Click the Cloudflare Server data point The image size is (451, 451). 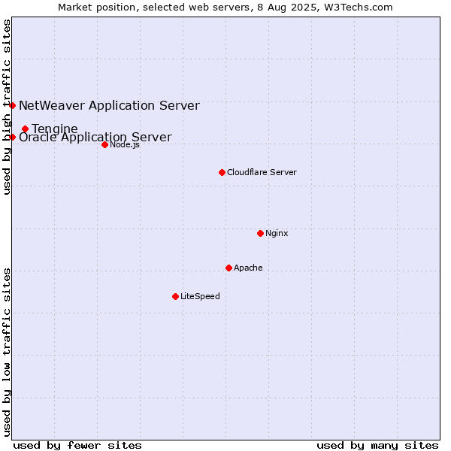[x=222, y=173]
